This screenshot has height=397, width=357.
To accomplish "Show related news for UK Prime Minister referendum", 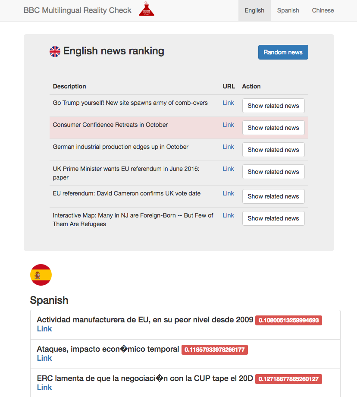I will pos(273,172).
